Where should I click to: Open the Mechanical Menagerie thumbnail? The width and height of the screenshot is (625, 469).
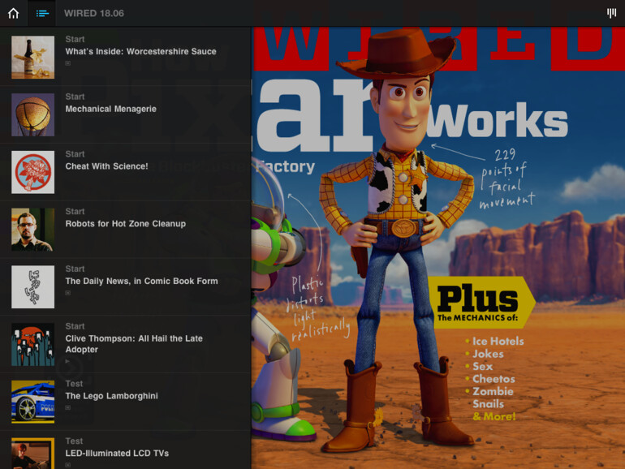click(33, 114)
